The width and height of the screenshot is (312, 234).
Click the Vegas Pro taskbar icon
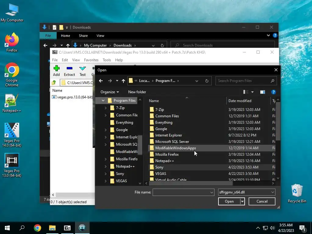click(82, 228)
